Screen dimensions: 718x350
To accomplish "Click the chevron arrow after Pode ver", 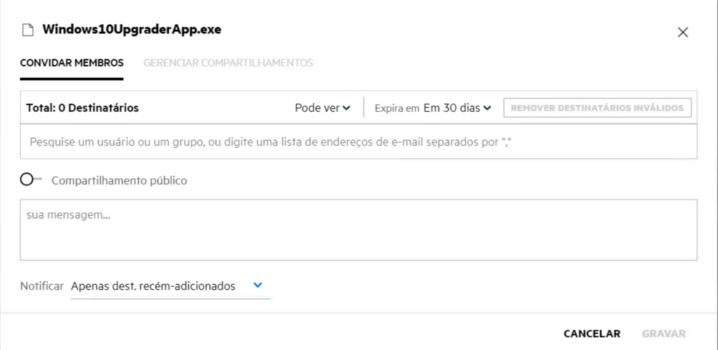I will [x=347, y=108].
